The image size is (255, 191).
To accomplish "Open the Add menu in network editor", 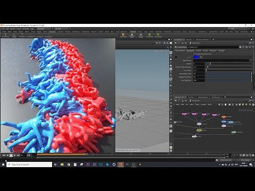I will coord(177,105).
